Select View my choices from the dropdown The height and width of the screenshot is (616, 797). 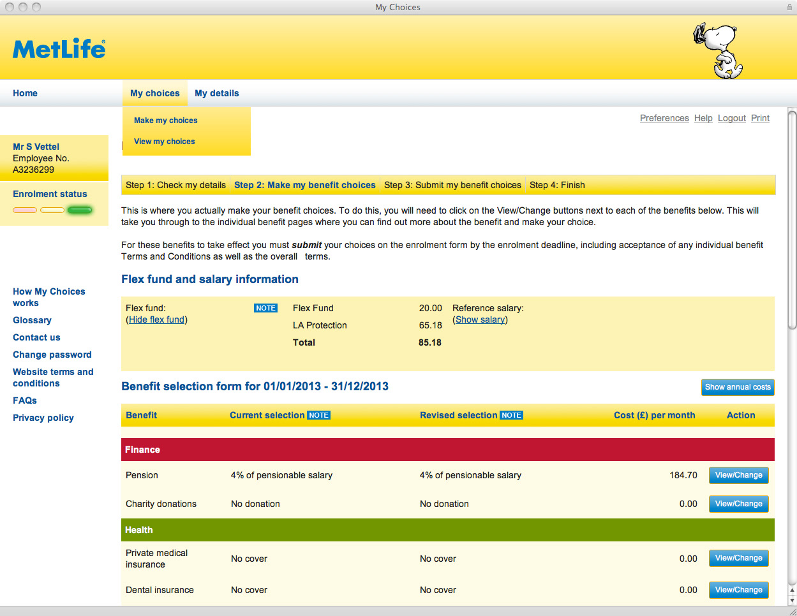click(x=165, y=142)
